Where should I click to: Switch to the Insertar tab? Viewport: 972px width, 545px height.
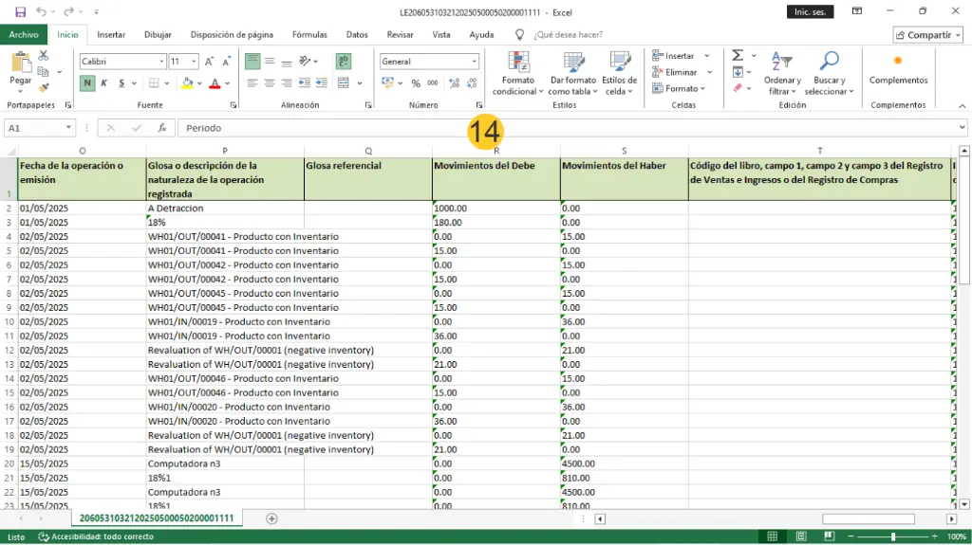tap(111, 34)
